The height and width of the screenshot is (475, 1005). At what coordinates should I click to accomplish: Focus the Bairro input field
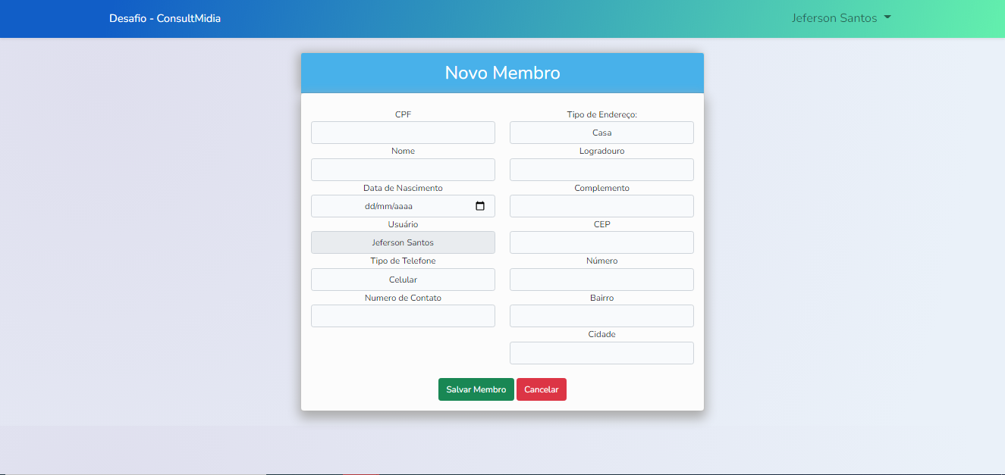click(x=601, y=316)
